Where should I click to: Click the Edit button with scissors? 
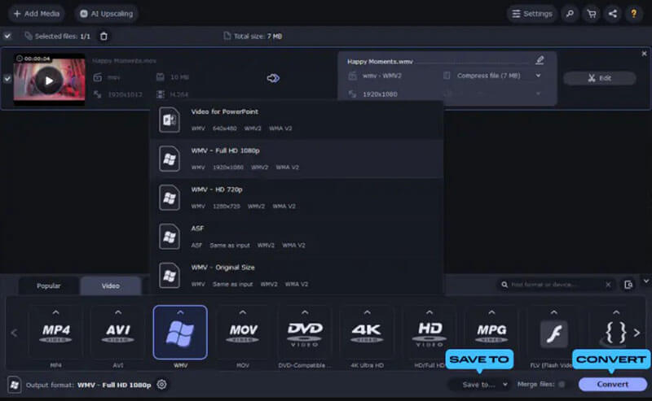pos(600,78)
